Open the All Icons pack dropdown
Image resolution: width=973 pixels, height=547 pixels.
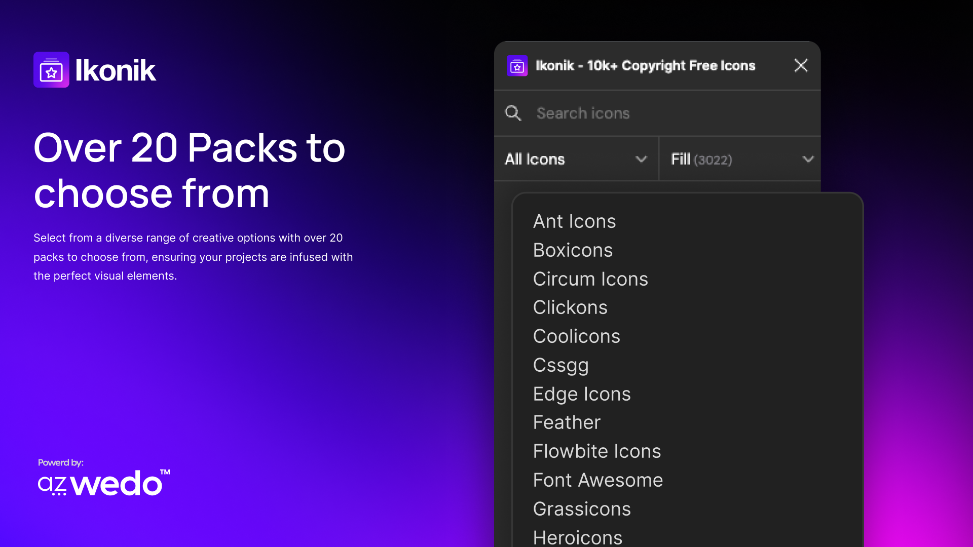(x=576, y=159)
